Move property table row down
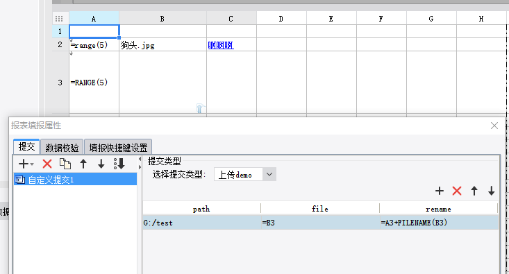509x274 pixels. (492, 191)
